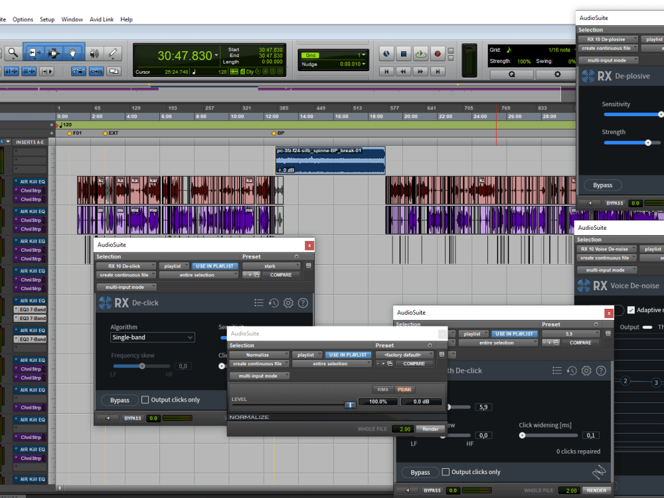Open the Setup menu

point(47,19)
